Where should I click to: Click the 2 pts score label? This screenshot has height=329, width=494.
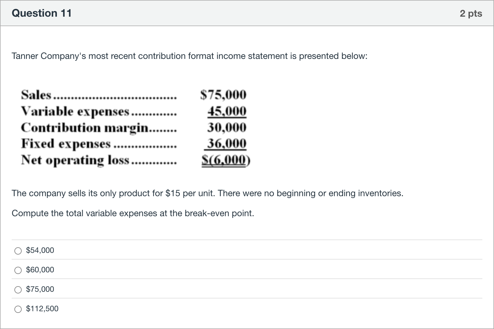click(x=471, y=13)
